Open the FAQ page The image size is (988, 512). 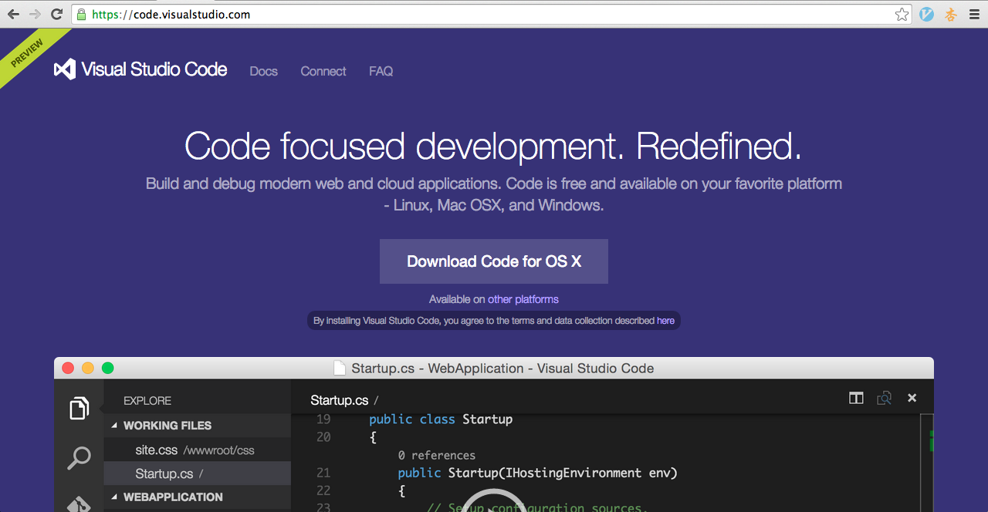[381, 71]
